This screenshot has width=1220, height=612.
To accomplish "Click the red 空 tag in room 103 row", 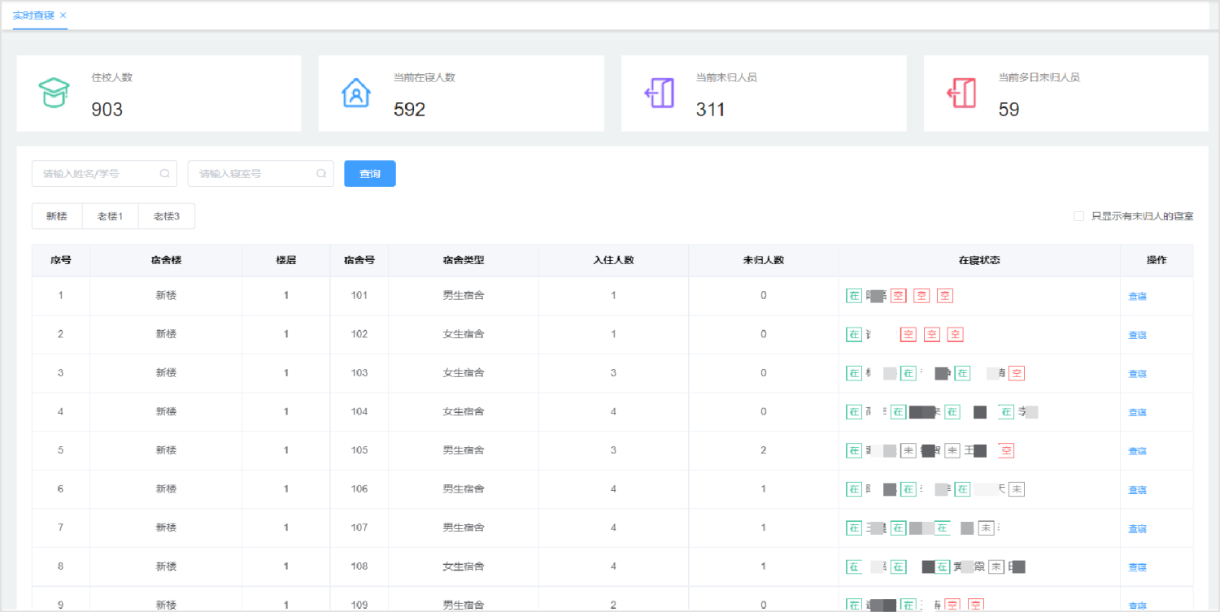I will click(x=1017, y=373).
